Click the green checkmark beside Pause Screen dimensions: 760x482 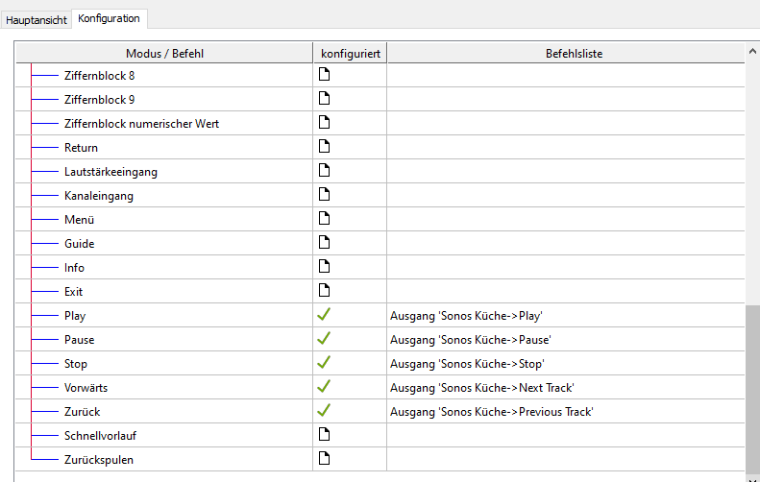coord(324,339)
